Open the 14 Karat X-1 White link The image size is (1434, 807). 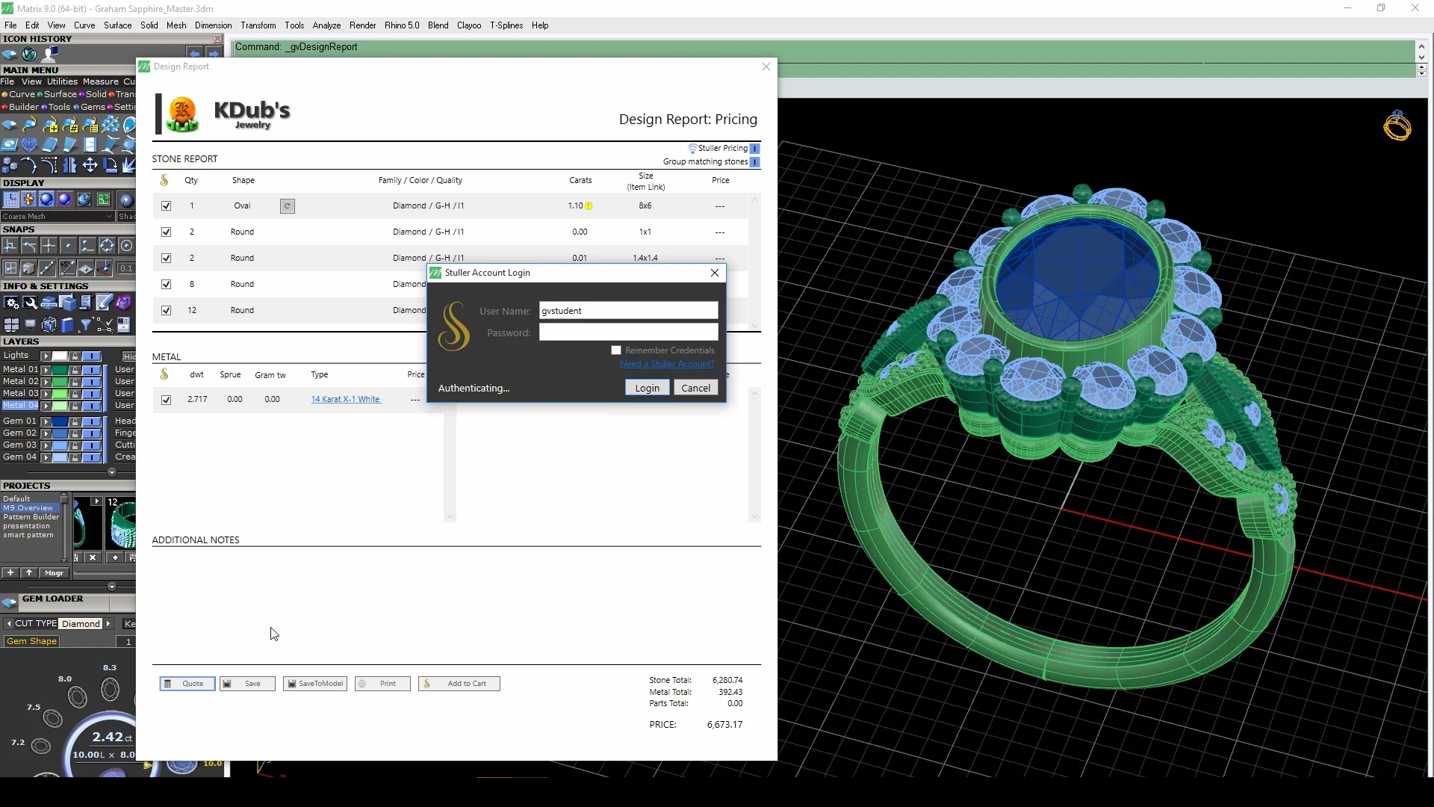click(x=346, y=399)
